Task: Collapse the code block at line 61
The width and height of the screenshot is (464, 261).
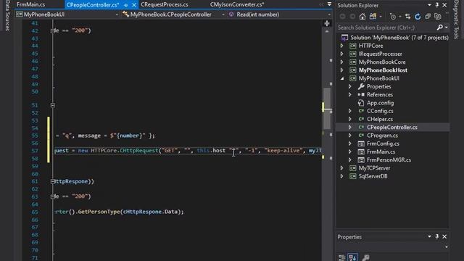Action: point(53,181)
